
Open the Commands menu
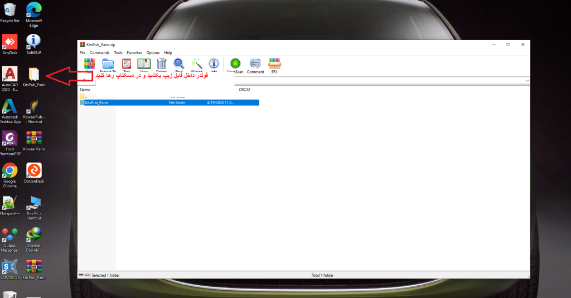click(x=99, y=53)
